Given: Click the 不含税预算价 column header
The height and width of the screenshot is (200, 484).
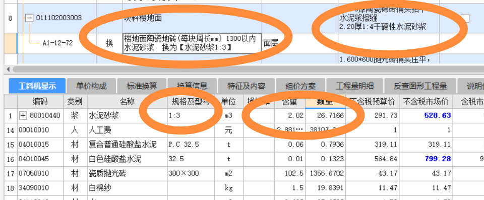Looking at the screenshot, I should [372, 102].
